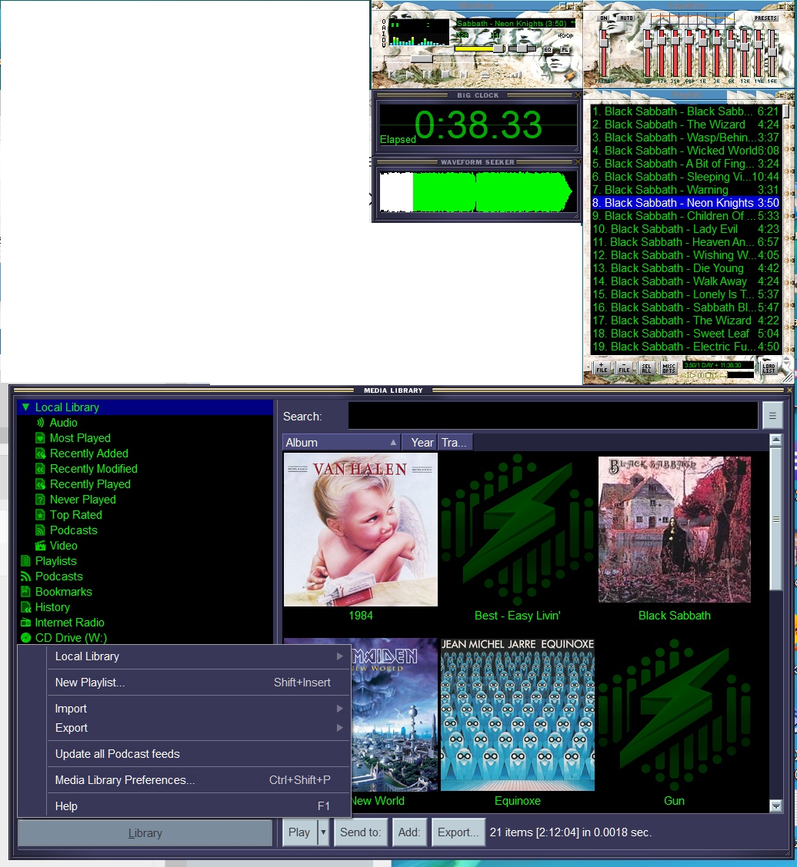Click the Play button in media library
This screenshot has width=797, height=867.
(x=299, y=832)
